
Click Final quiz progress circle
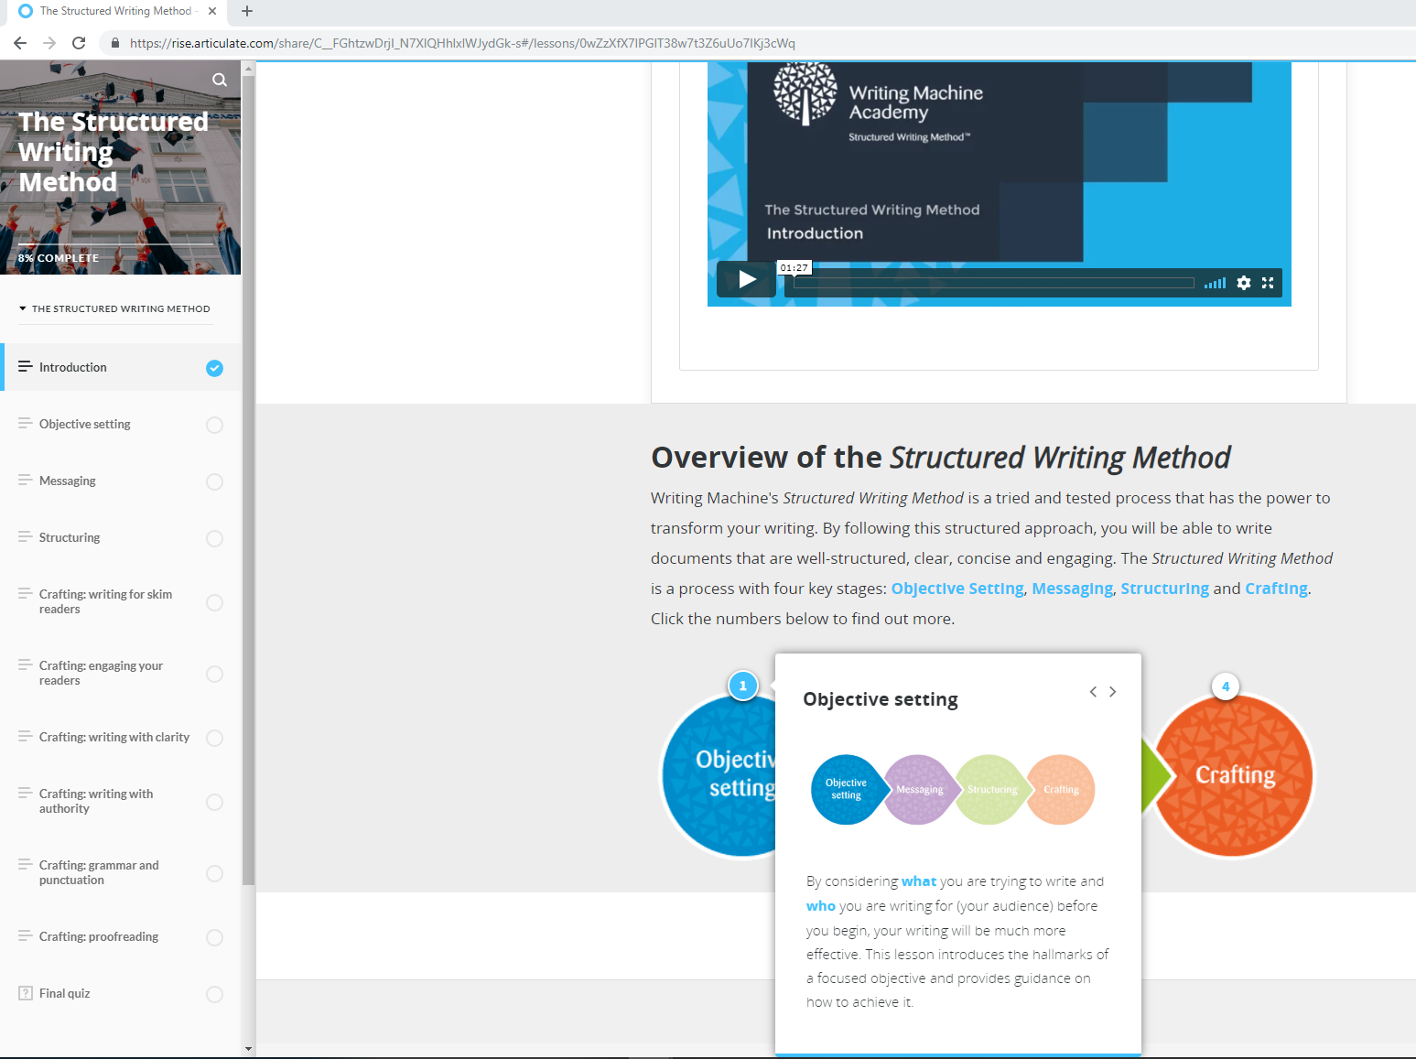coord(214,994)
